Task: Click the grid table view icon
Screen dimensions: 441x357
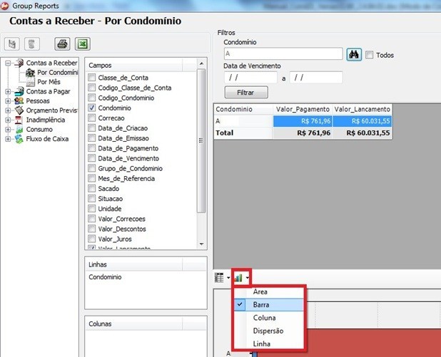Action: (x=219, y=277)
